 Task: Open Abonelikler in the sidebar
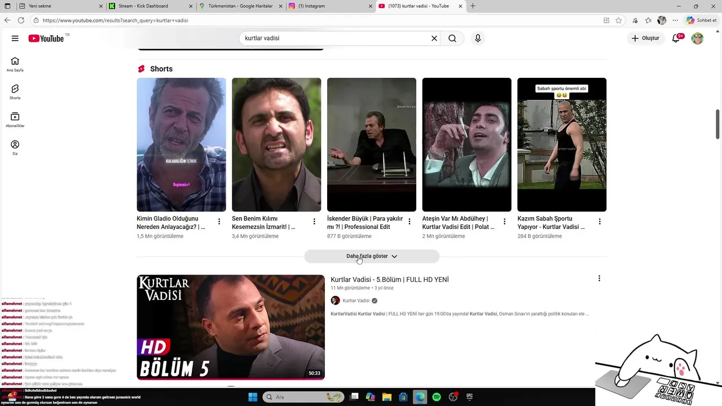tap(15, 120)
